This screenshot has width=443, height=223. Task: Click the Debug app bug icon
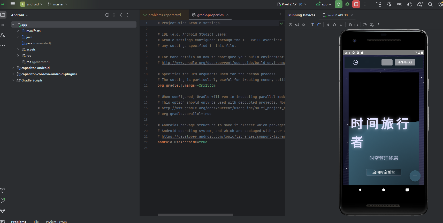[x=347, y=4]
